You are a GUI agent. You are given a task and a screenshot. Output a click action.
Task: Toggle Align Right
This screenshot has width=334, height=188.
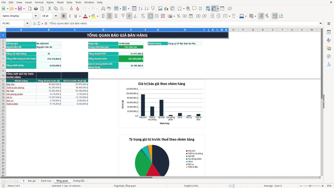(x=115, y=16)
